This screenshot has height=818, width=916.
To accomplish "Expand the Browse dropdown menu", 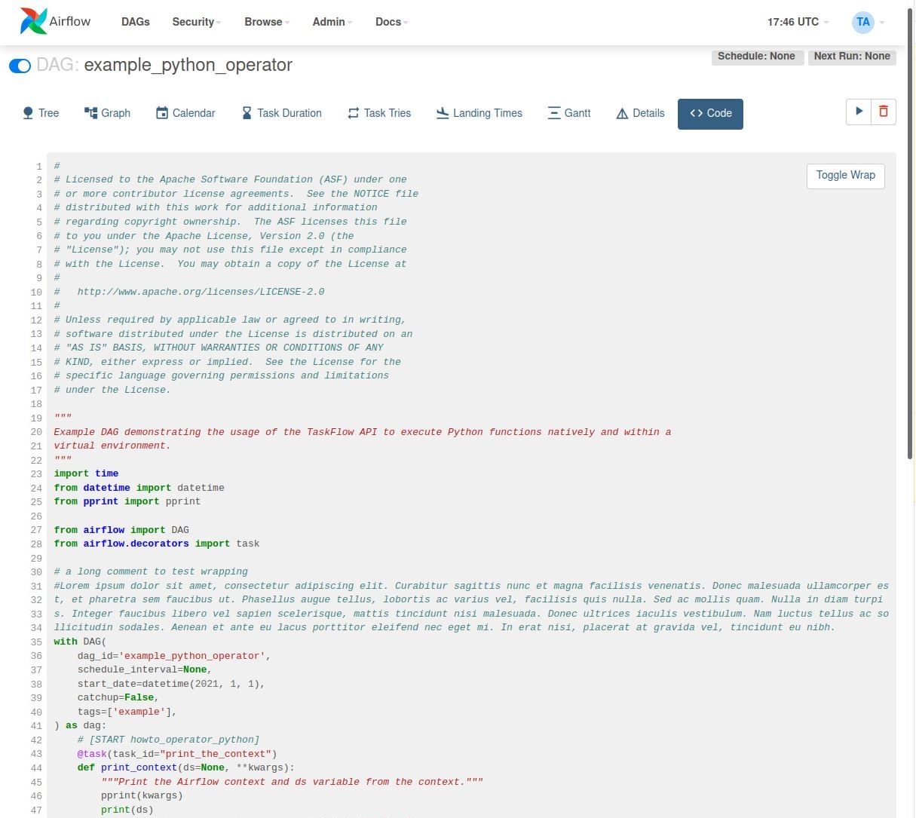I will 267,22.
